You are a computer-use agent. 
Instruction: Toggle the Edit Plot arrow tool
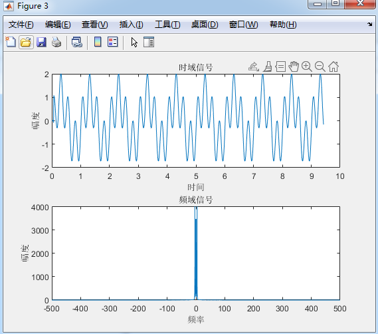[134, 43]
